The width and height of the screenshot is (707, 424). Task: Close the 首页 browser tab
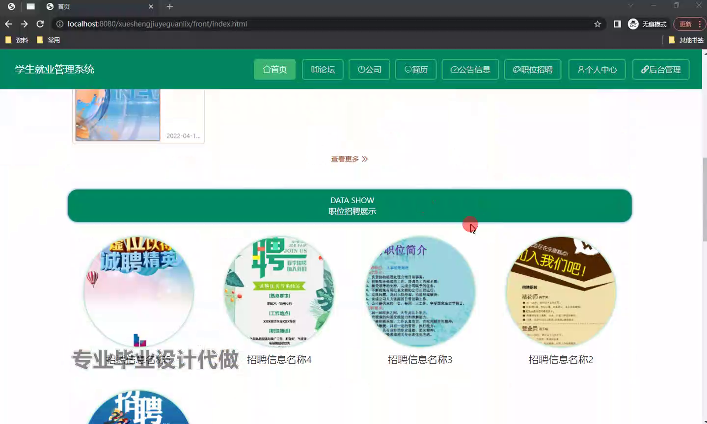coord(151,6)
